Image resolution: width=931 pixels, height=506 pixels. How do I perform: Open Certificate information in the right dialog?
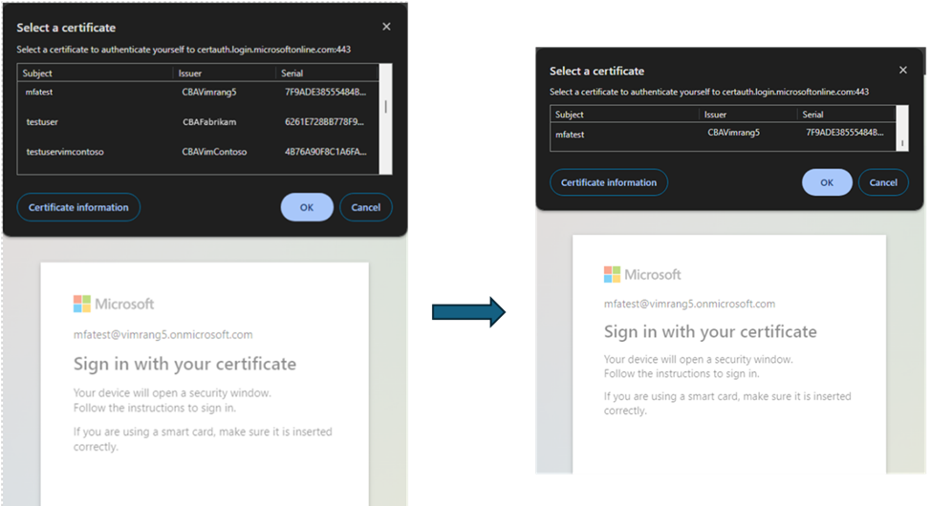coord(609,182)
